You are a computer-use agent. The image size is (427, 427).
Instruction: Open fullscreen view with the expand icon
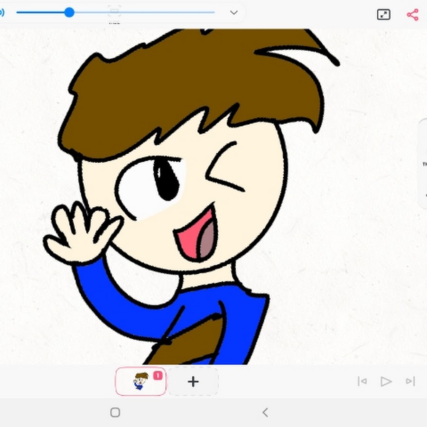(383, 14)
